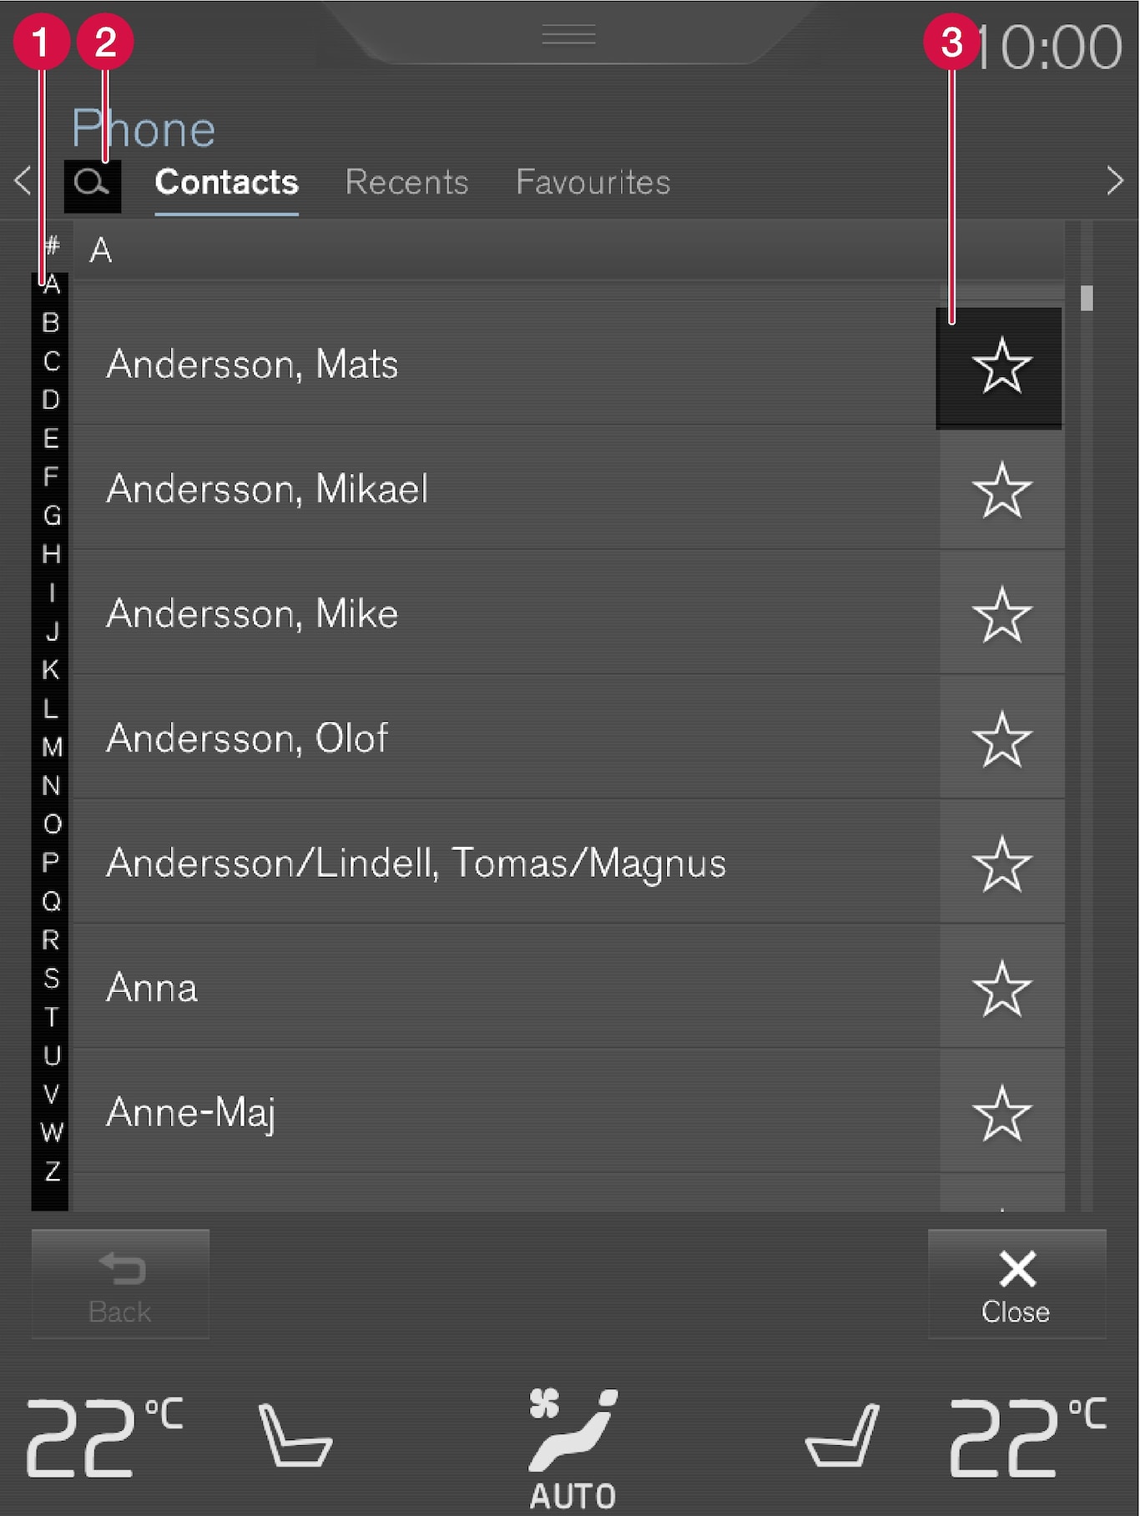Screen dimensions: 1140x1516
Task: Open climate fan AUTO controls
Action: point(573,1448)
